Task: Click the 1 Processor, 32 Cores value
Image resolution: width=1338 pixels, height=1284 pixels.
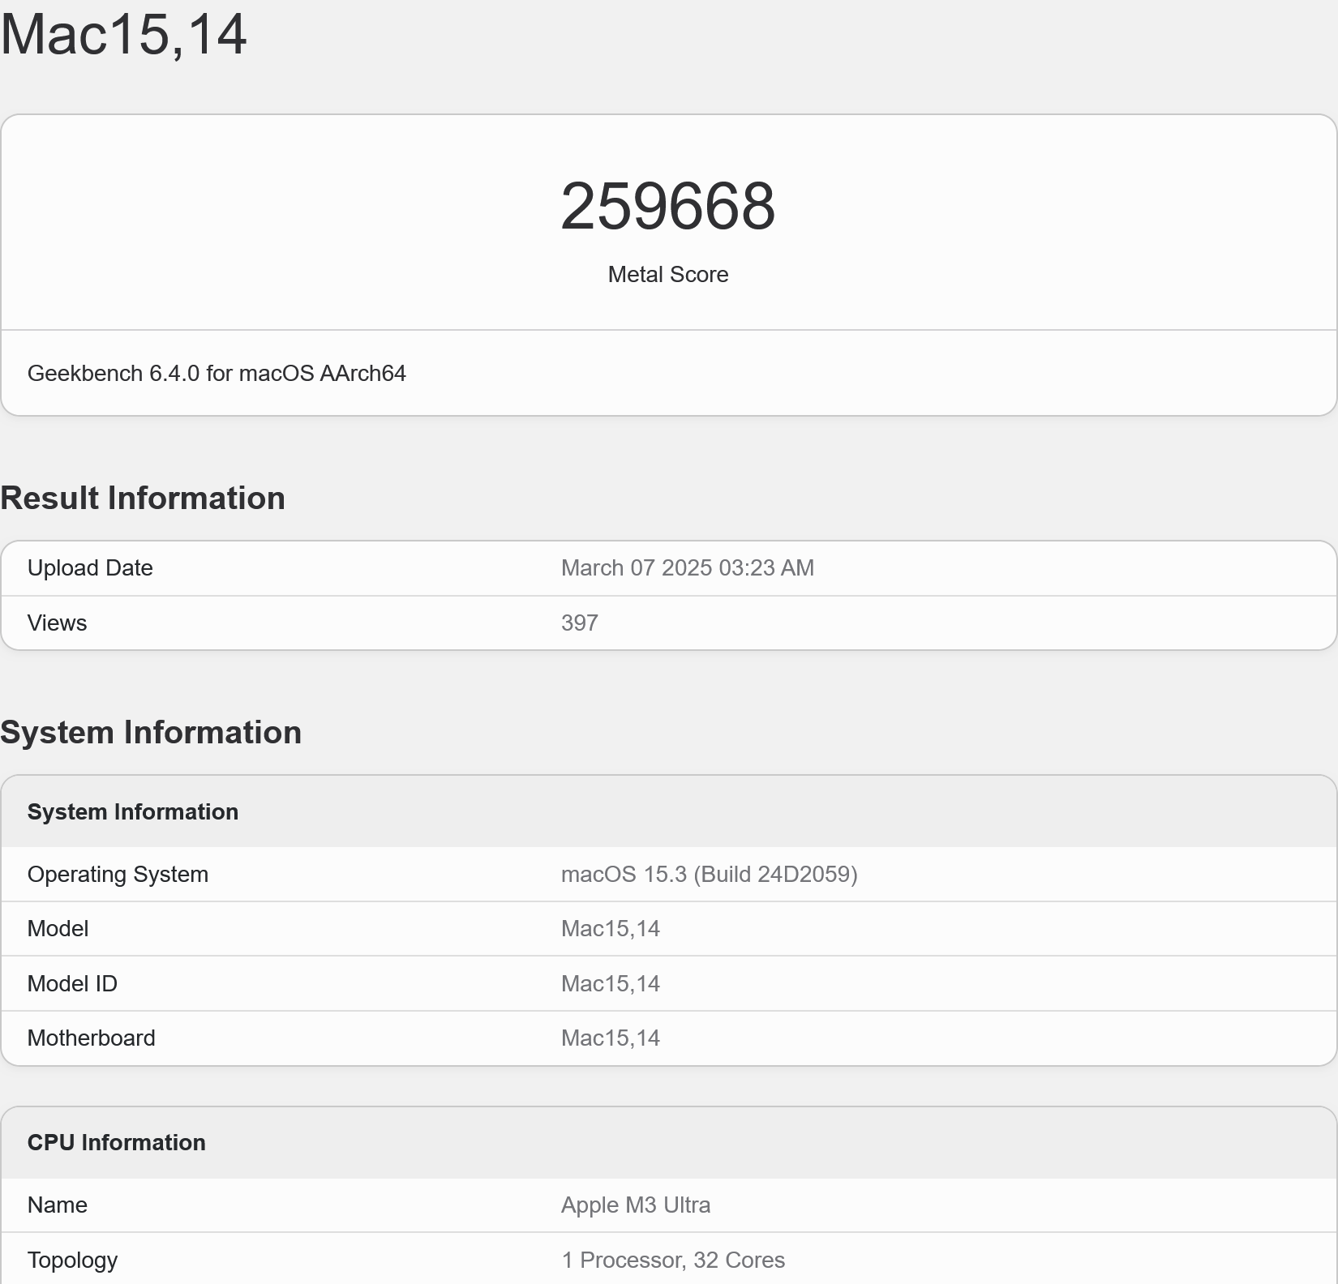Action: point(672,1260)
